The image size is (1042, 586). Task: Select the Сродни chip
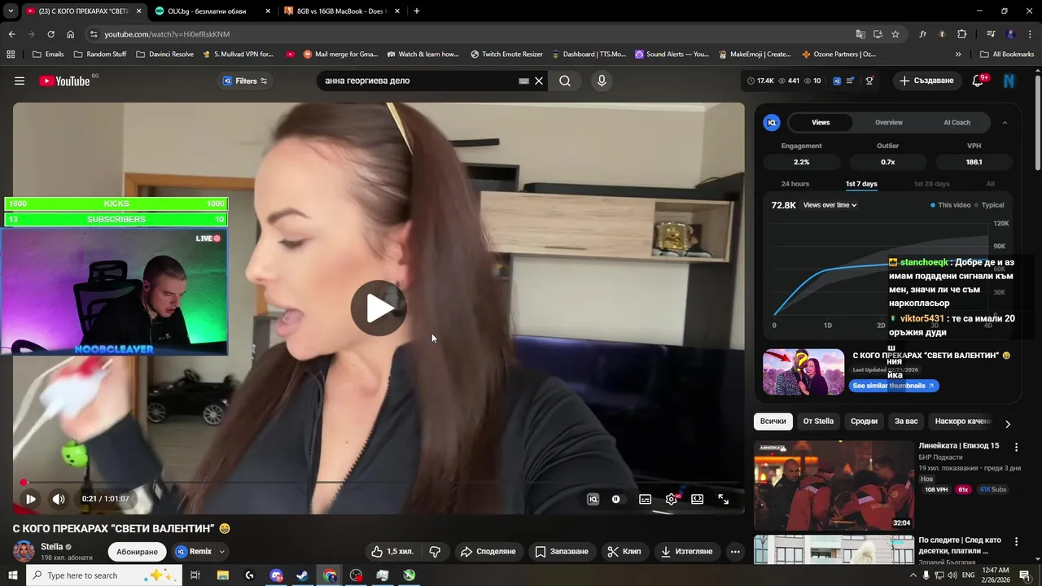tap(864, 421)
